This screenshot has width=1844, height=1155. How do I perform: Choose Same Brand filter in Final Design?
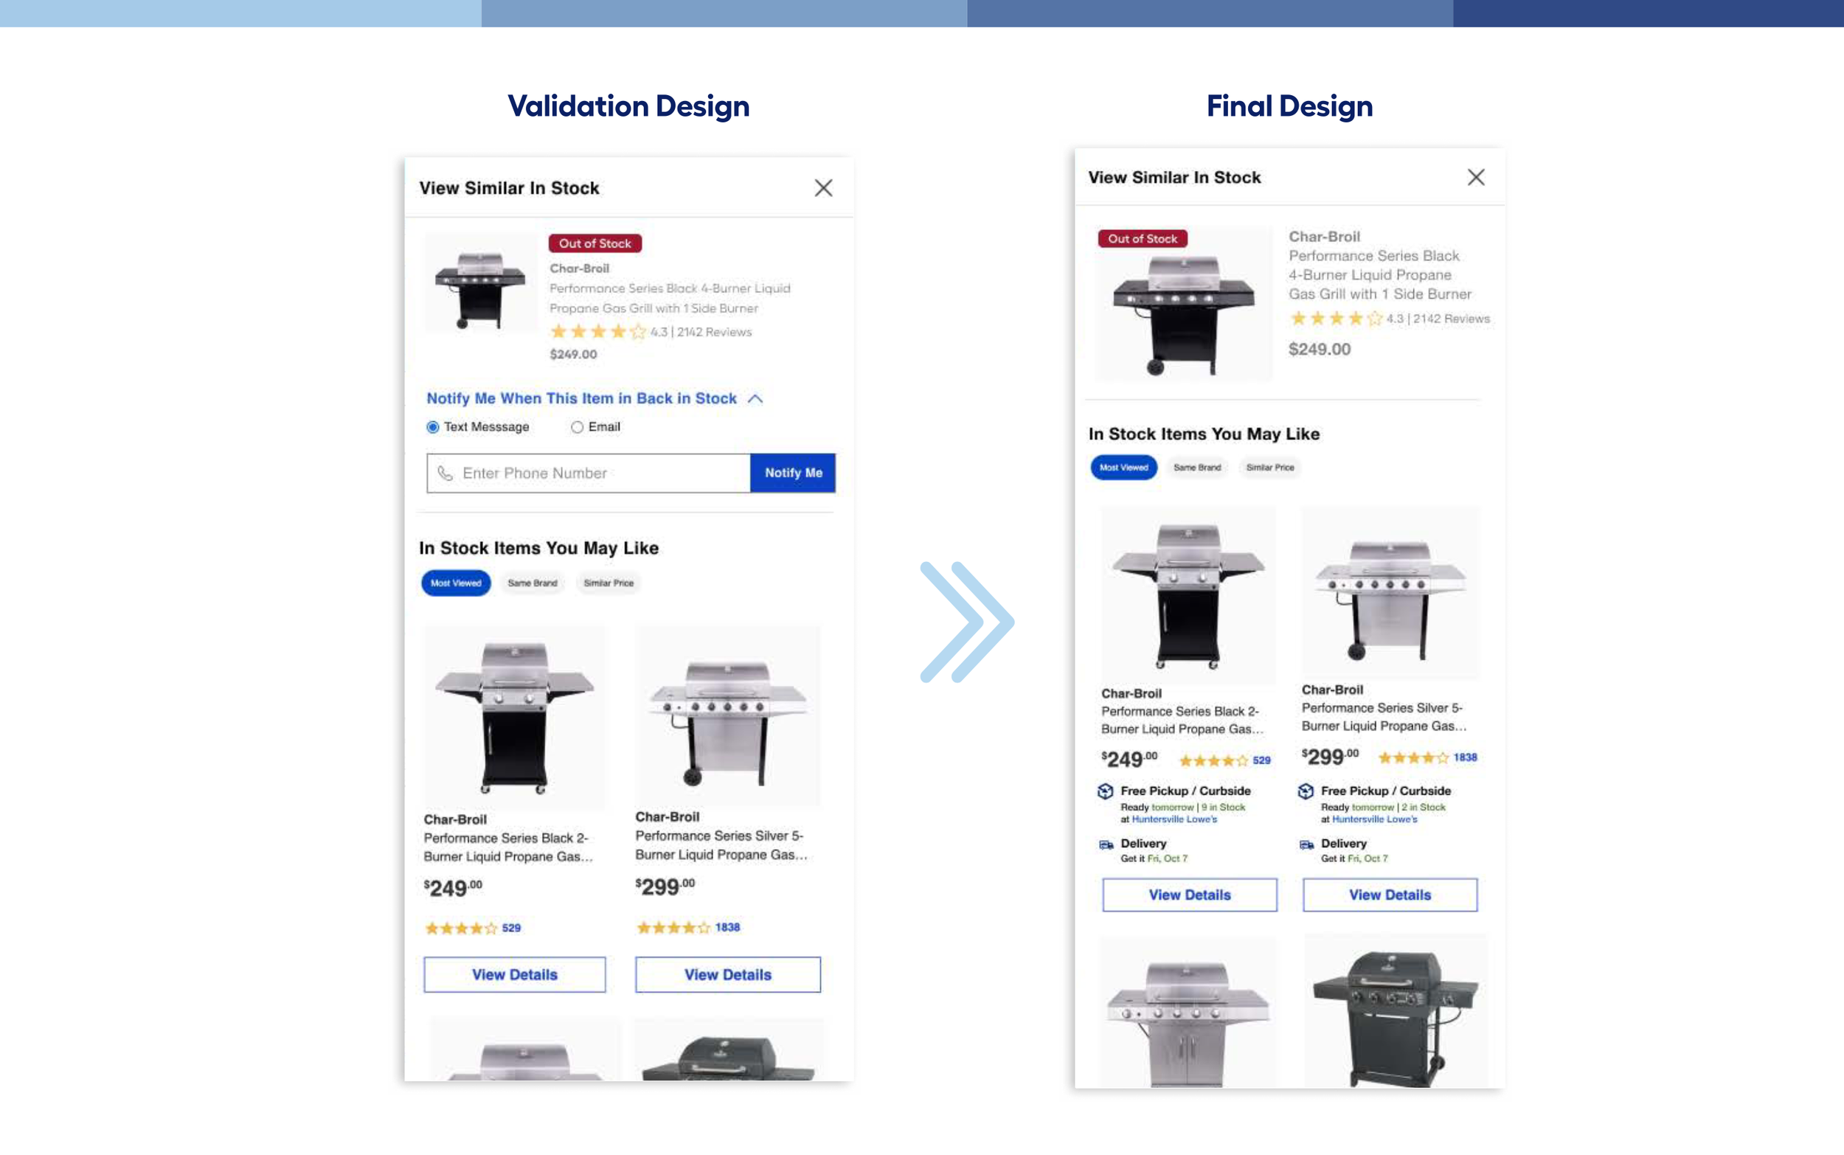1197,468
